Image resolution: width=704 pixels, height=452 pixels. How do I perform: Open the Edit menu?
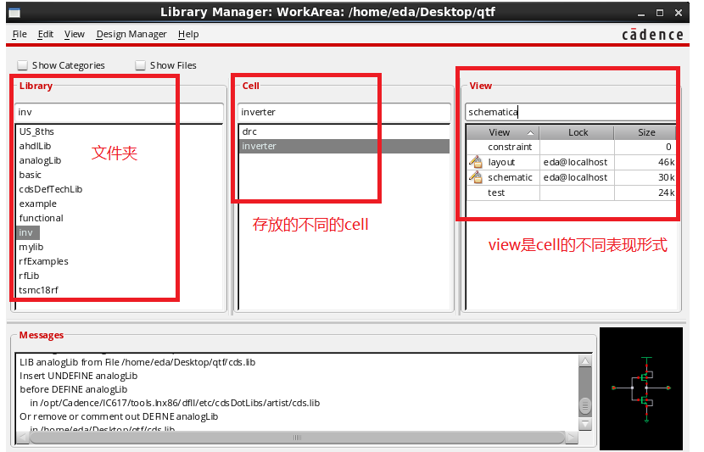pyautogui.click(x=45, y=34)
